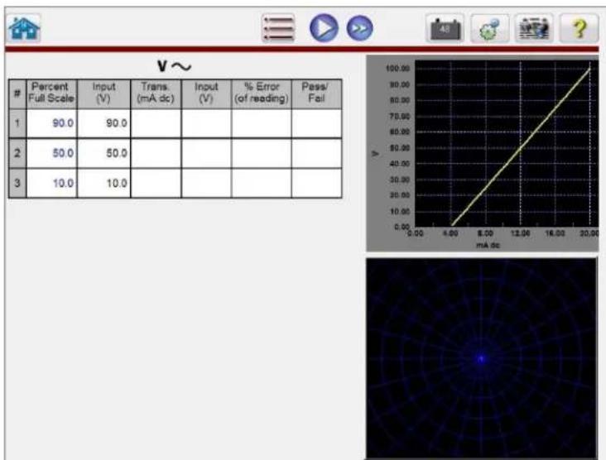Open the test list icon
606x460 pixels.
pyautogui.click(x=278, y=28)
